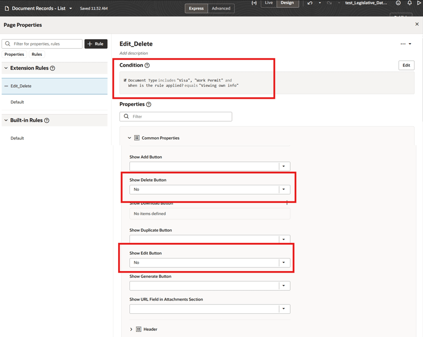Screen dimensions: 423x337
Task: Open the notifications bell icon
Action: coord(410,3)
